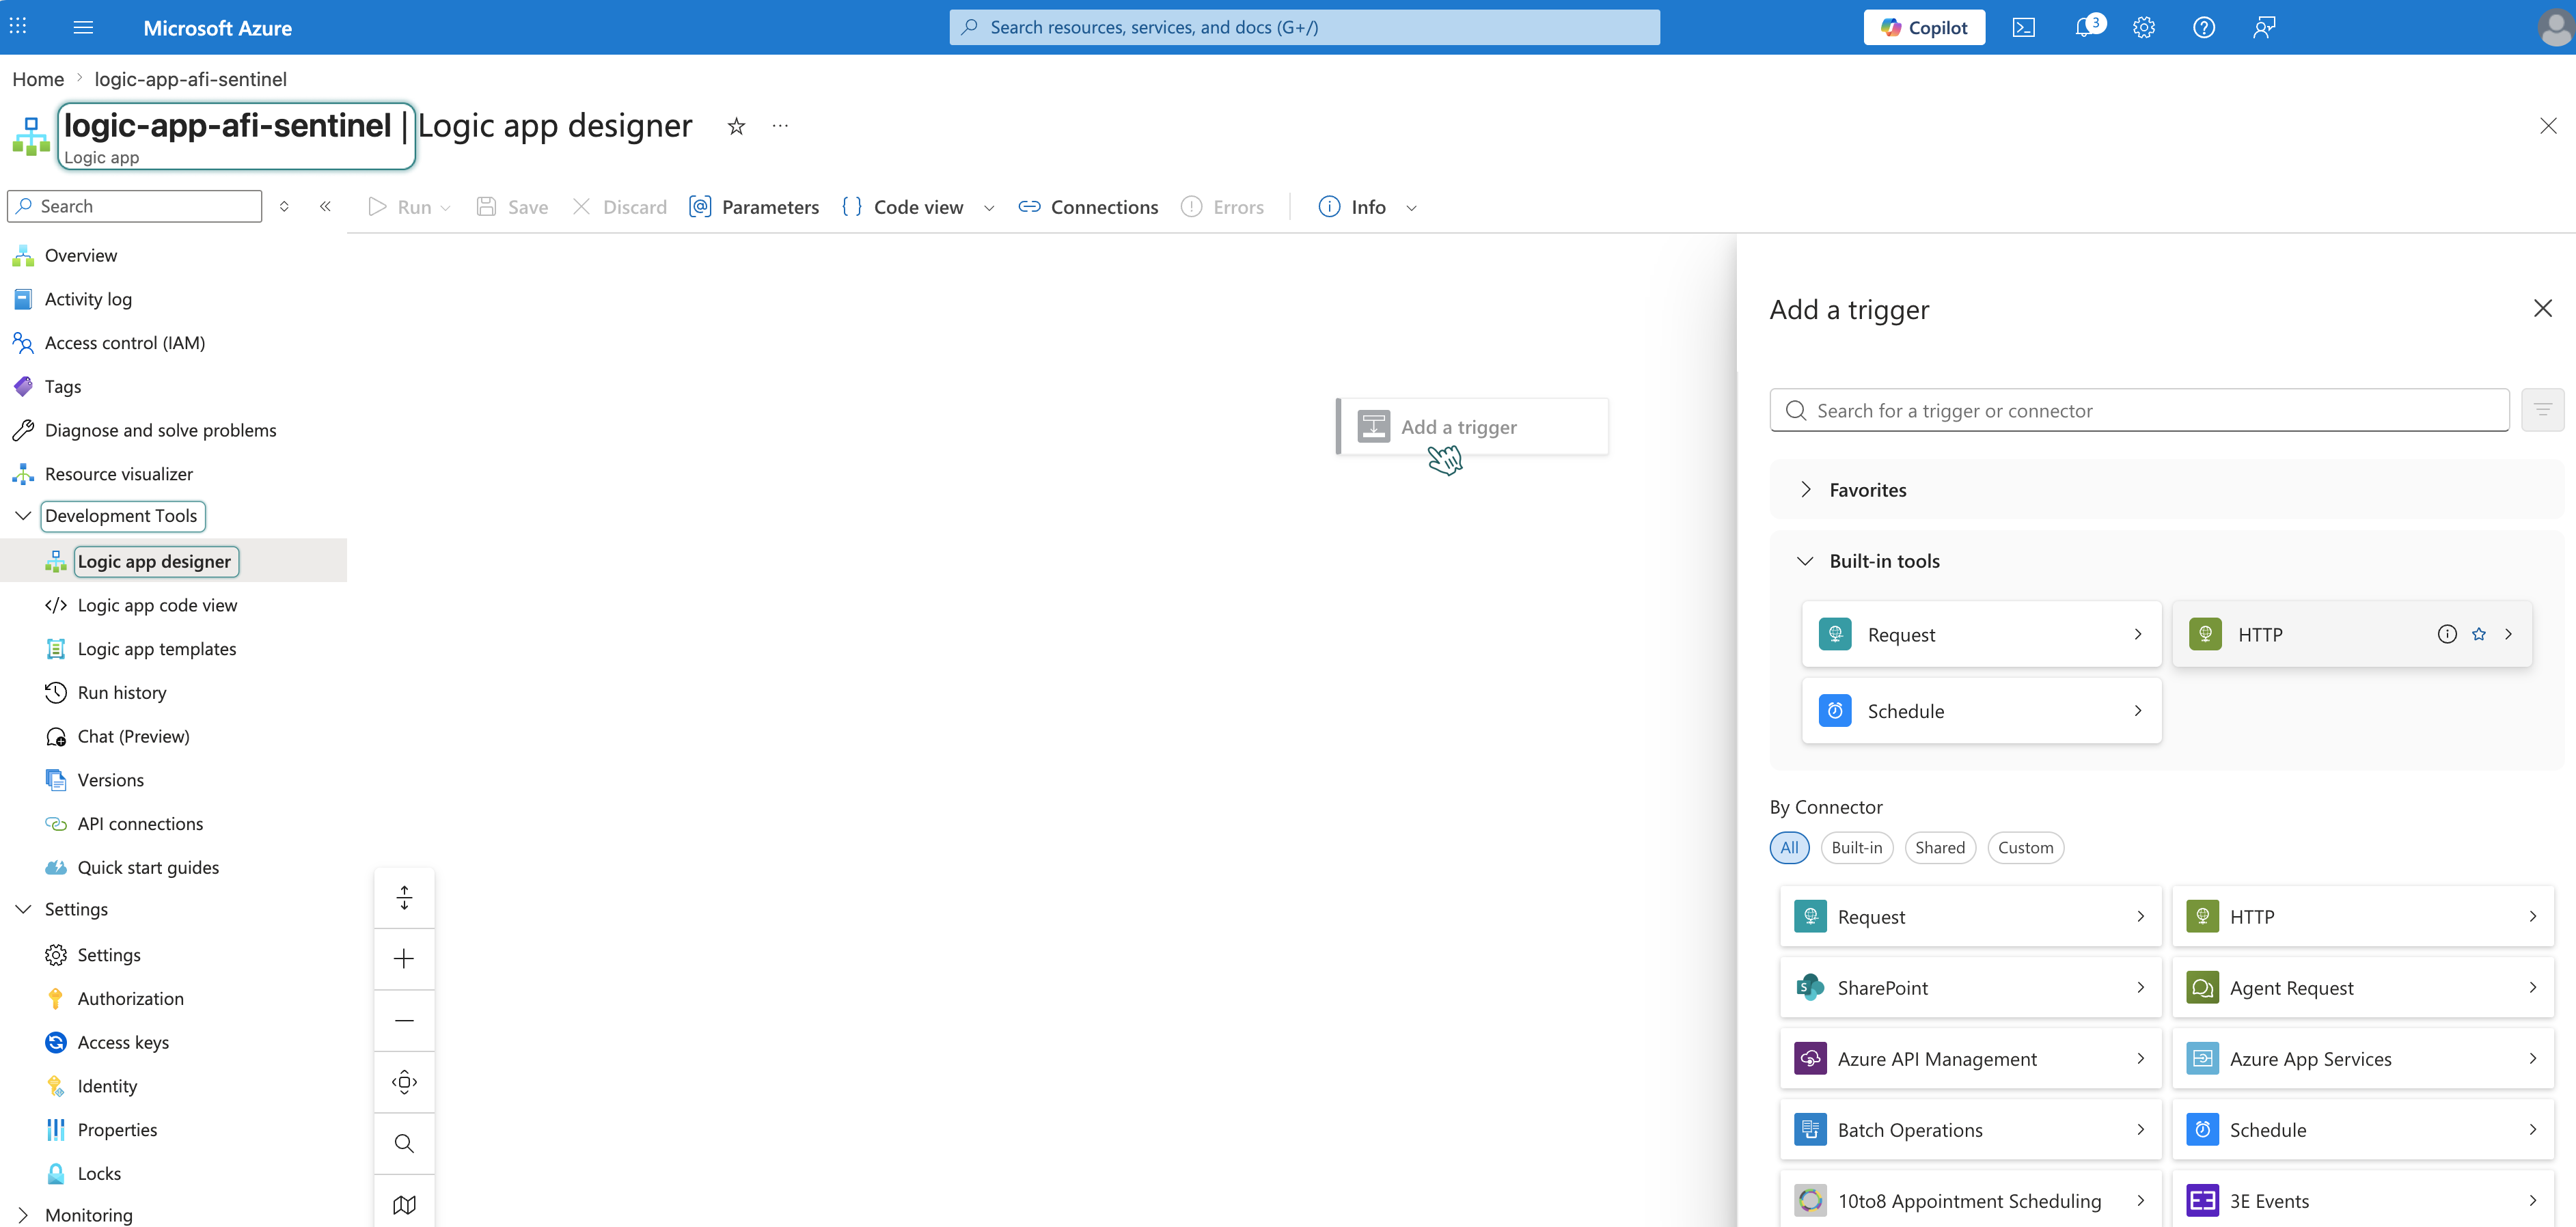Open the Azure App Services connector
This screenshot has height=1227, width=2576.
click(x=2363, y=1059)
